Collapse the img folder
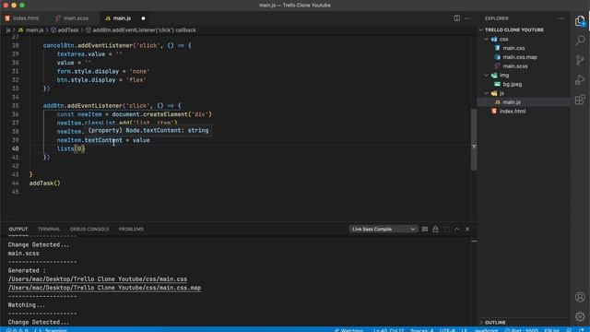 click(x=504, y=76)
